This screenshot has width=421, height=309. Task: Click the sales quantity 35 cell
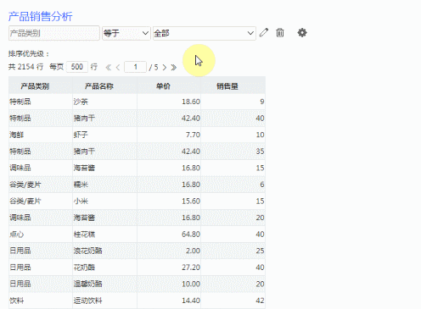click(233, 152)
